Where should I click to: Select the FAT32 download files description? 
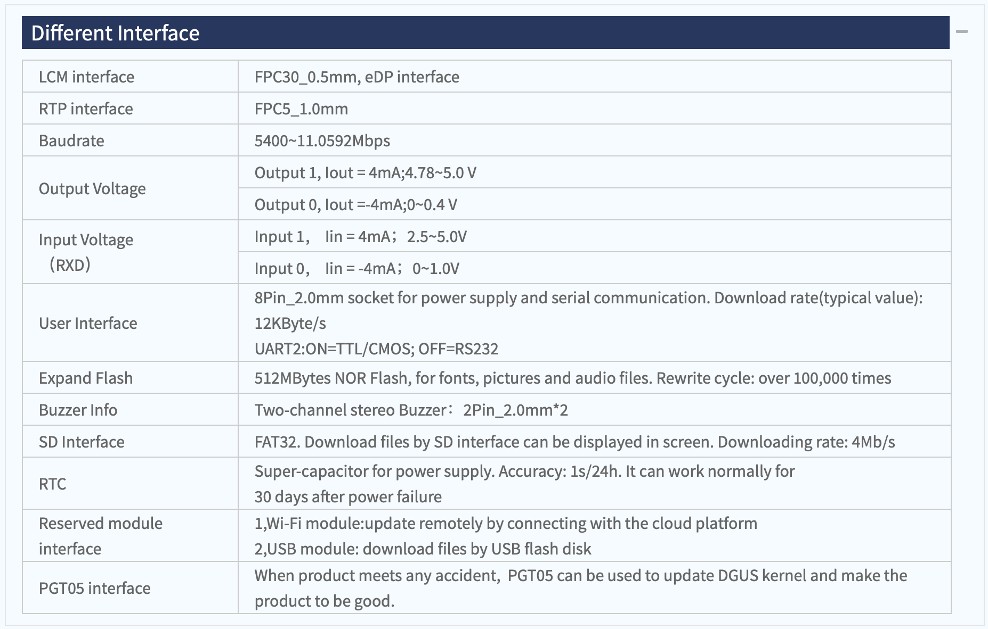coord(574,442)
